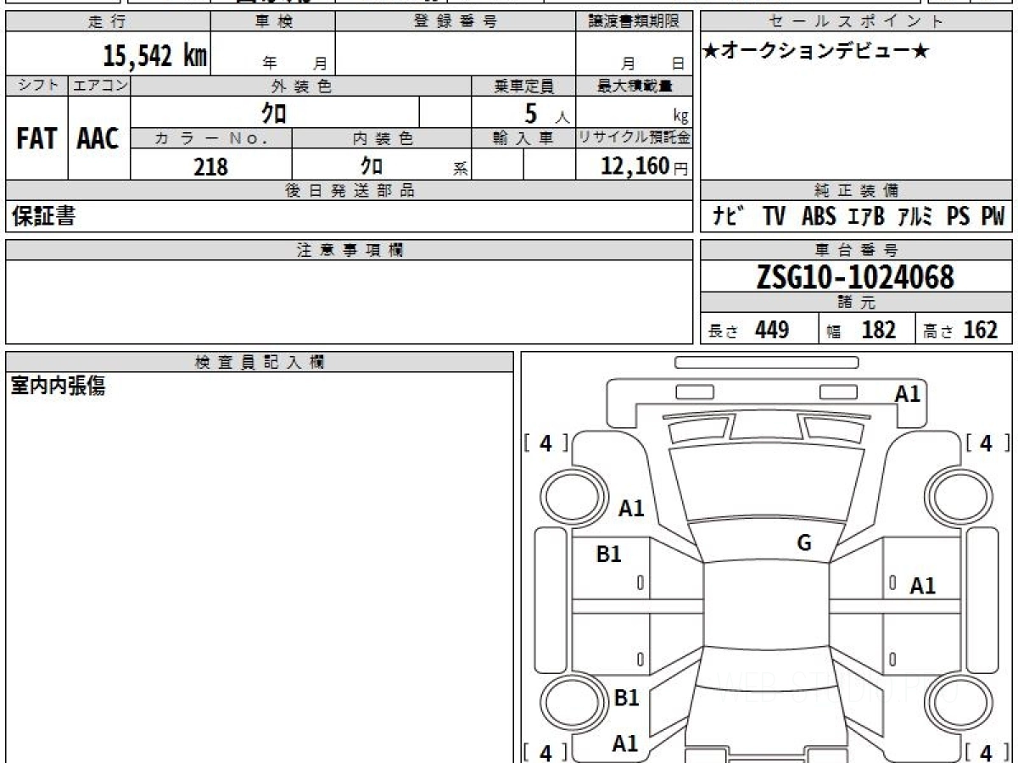Select the 保証書 entry
The width and height of the screenshot is (1018, 763).
[x=43, y=217]
